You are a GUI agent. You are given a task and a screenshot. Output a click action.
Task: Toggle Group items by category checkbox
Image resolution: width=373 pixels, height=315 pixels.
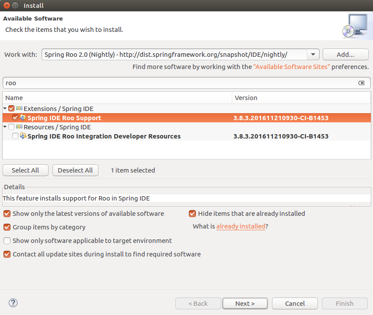(x=7, y=227)
